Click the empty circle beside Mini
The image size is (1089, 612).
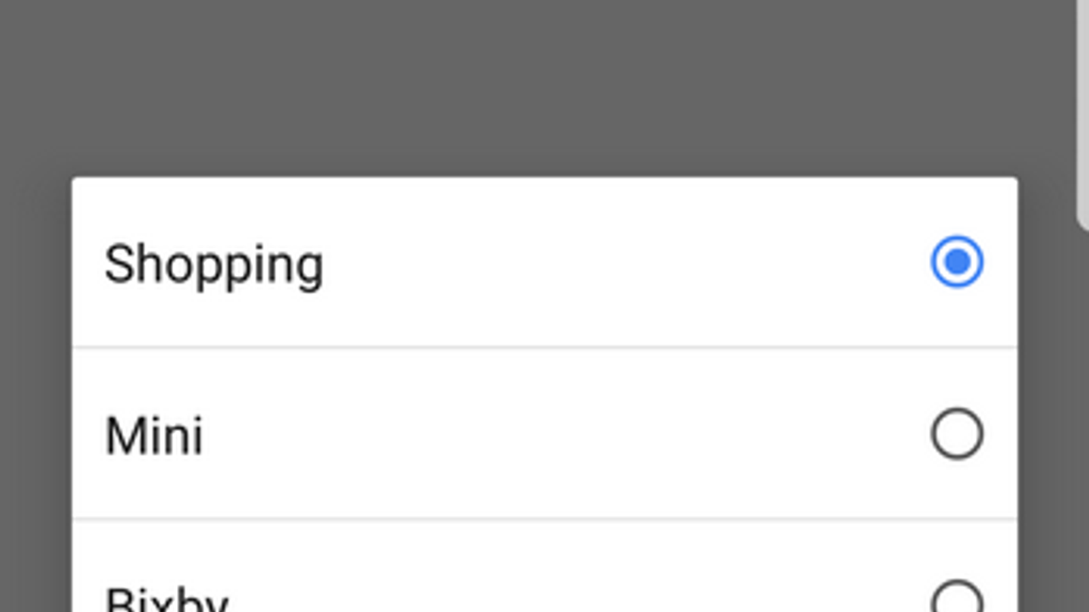(957, 434)
